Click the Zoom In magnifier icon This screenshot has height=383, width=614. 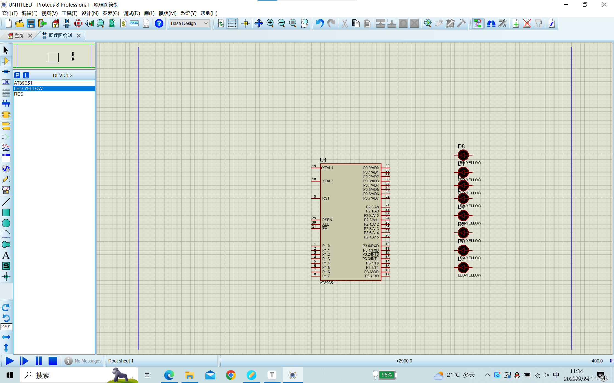coord(270,23)
